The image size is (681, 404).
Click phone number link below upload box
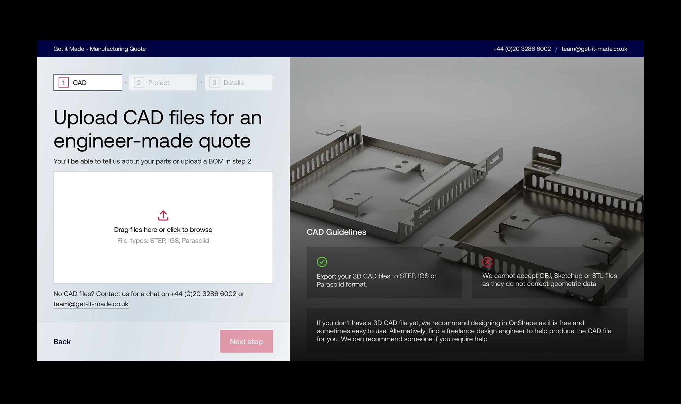tap(203, 294)
